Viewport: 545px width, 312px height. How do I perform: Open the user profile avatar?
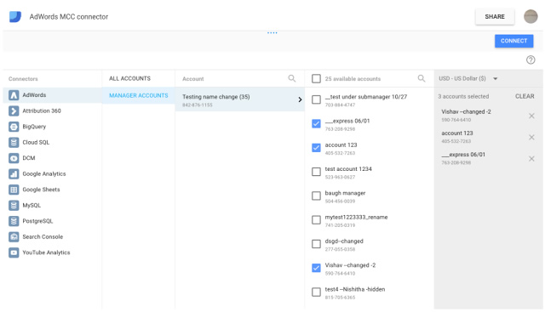coord(531,16)
